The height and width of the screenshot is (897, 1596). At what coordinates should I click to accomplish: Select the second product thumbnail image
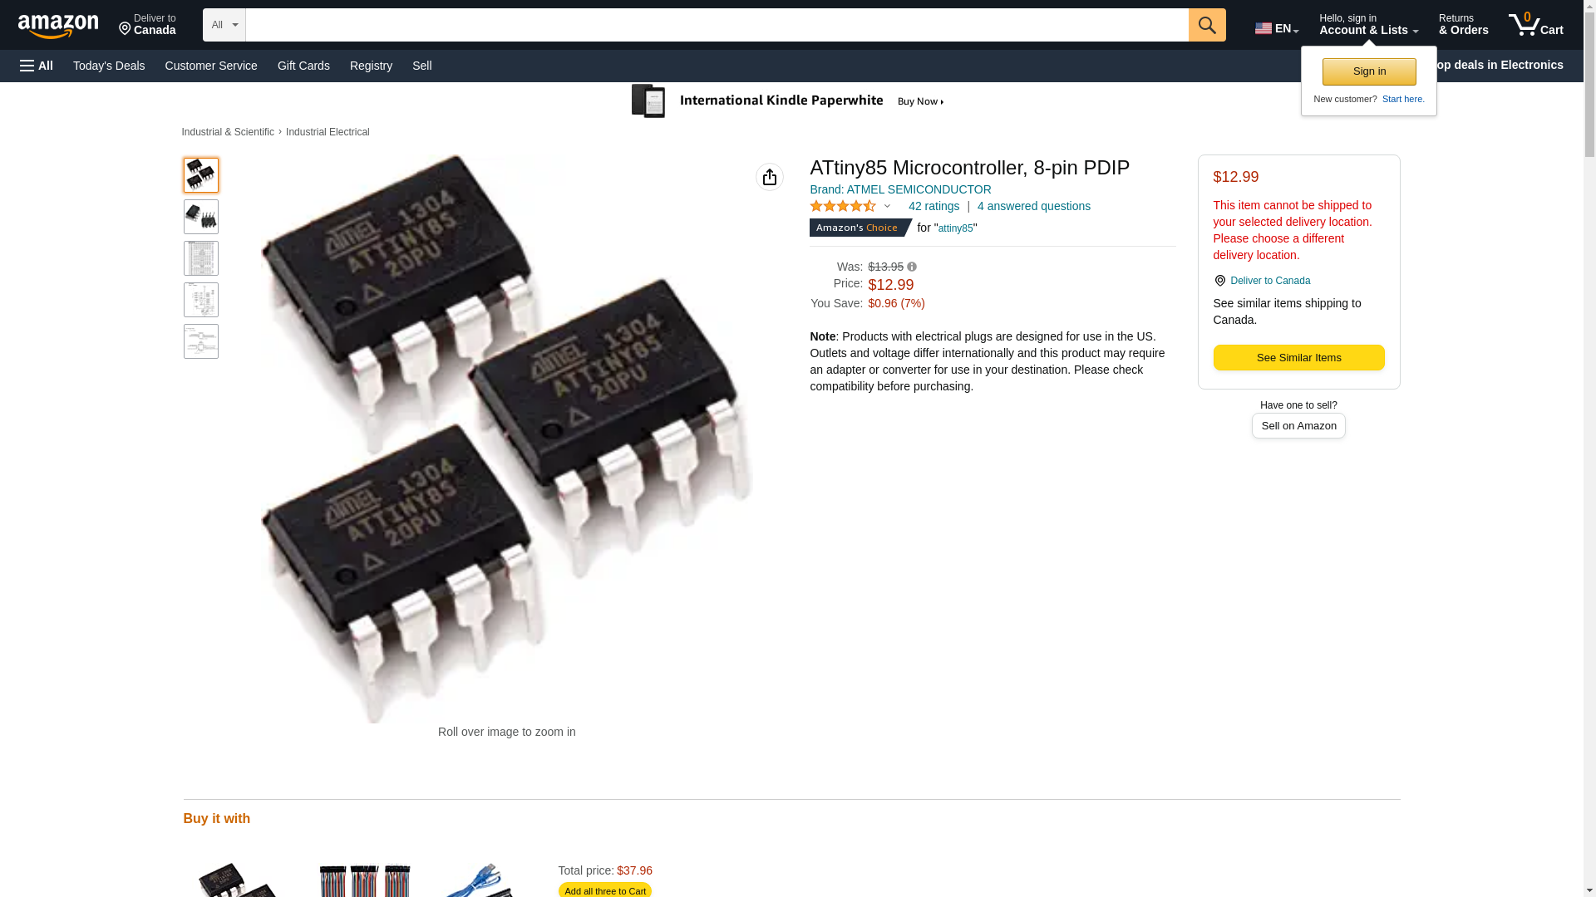coord(201,217)
